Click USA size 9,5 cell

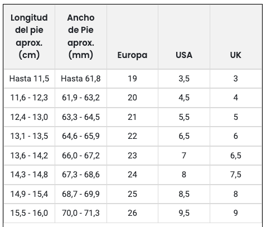pos(184,213)
